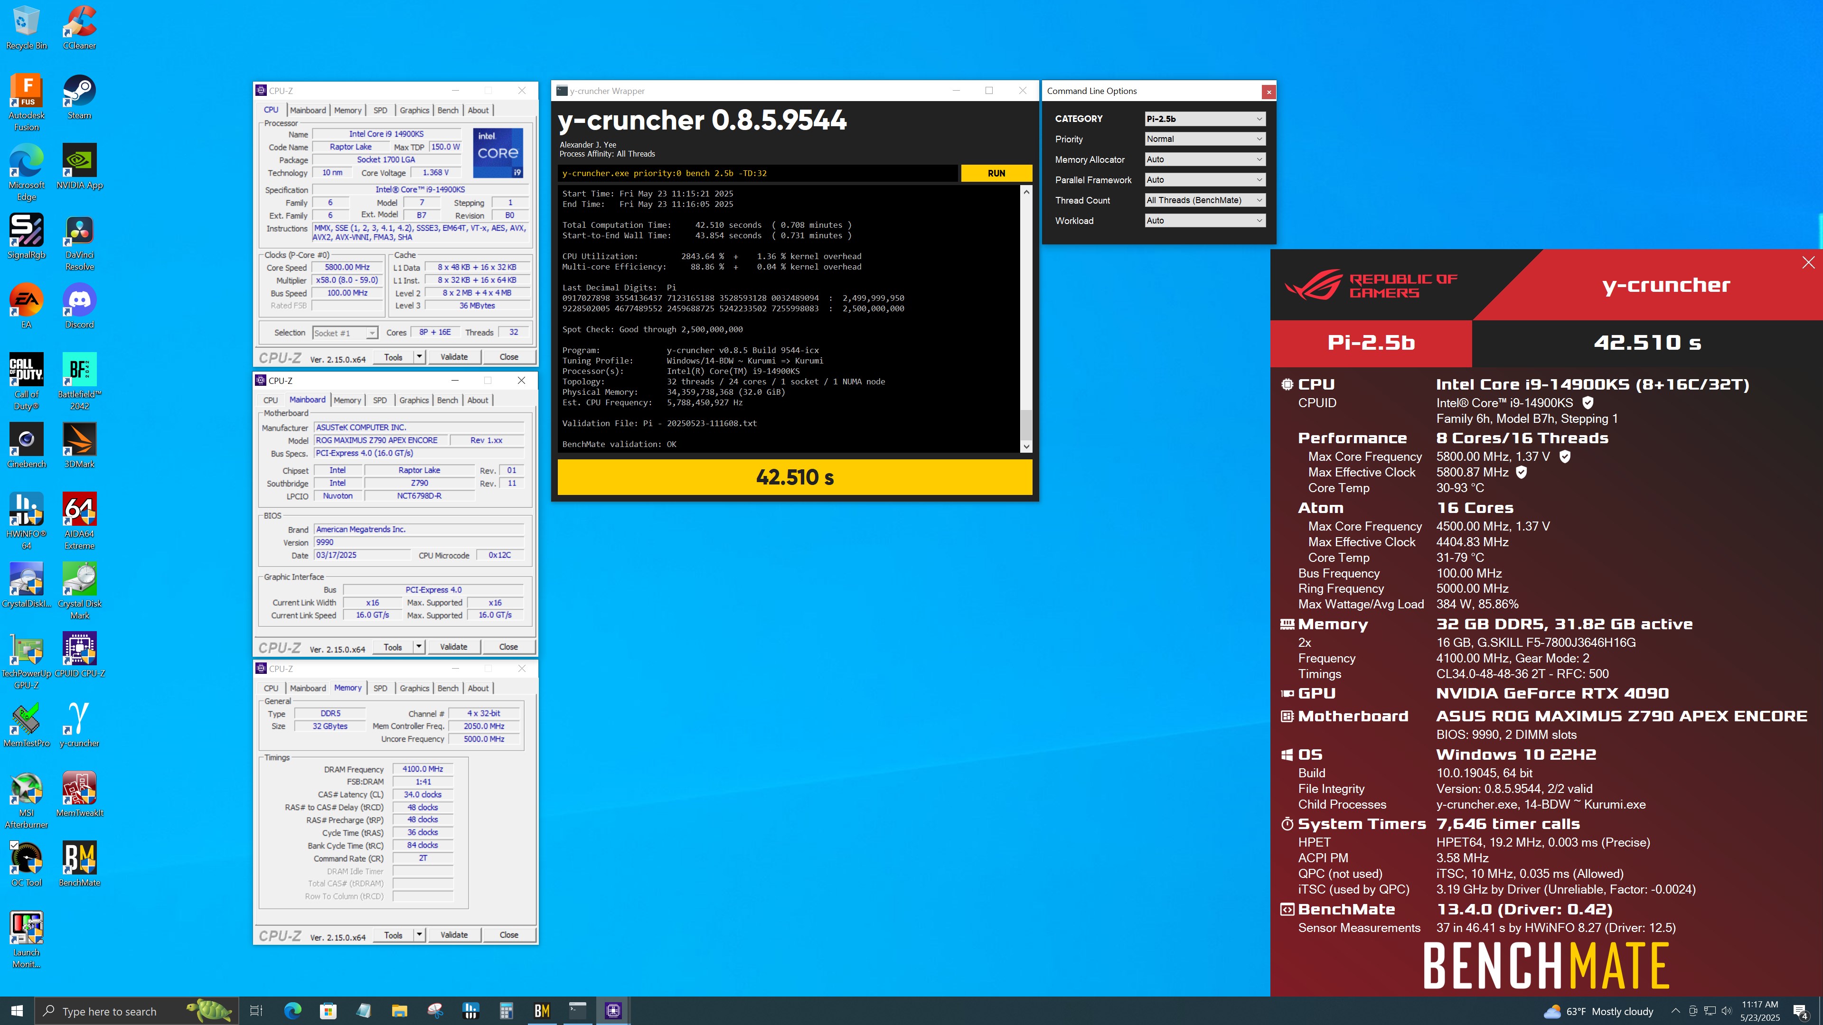Open Crystal Disk Mark shortcut
This screenshot has width=1823, height=1025.
[79, 591]
